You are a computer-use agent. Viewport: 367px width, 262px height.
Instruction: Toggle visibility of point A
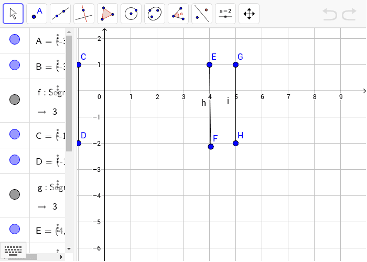[x=15, y=39]
